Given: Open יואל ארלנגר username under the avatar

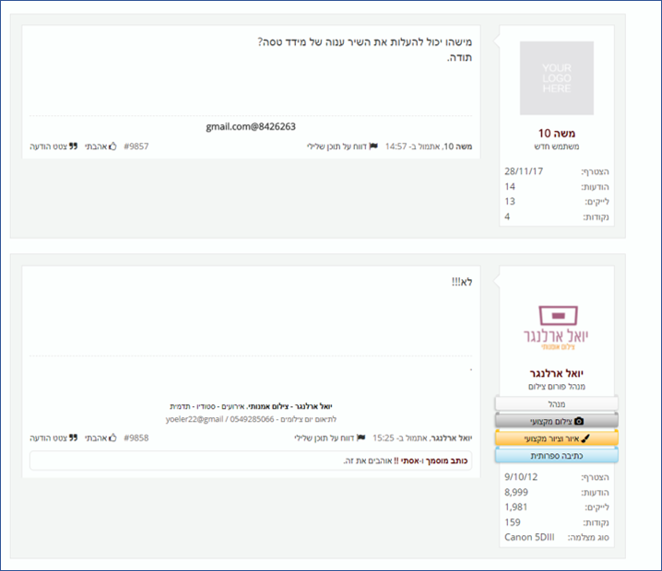Looking at the screenshot, I should (556, 374).
